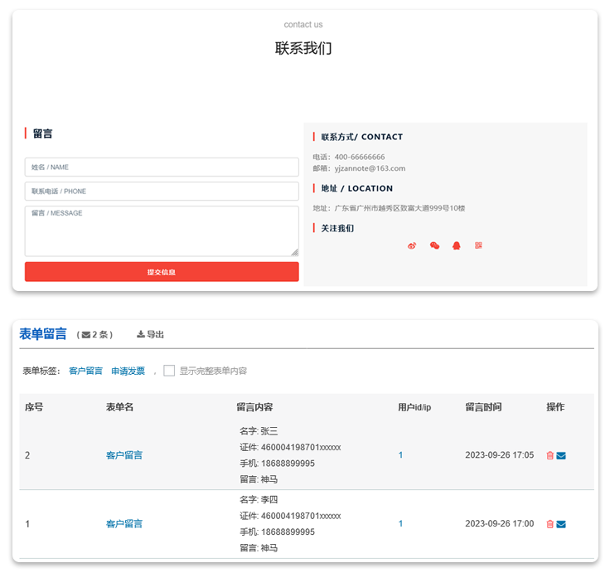
Task: Open the QR code icon
Action: tap(478, 245)
